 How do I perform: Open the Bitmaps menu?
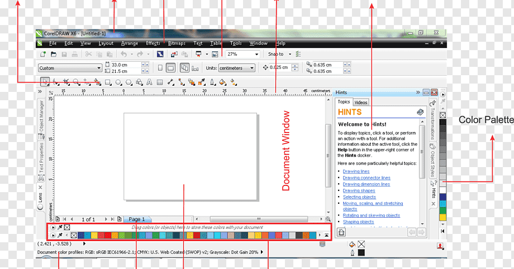click(x=177, y=43)
